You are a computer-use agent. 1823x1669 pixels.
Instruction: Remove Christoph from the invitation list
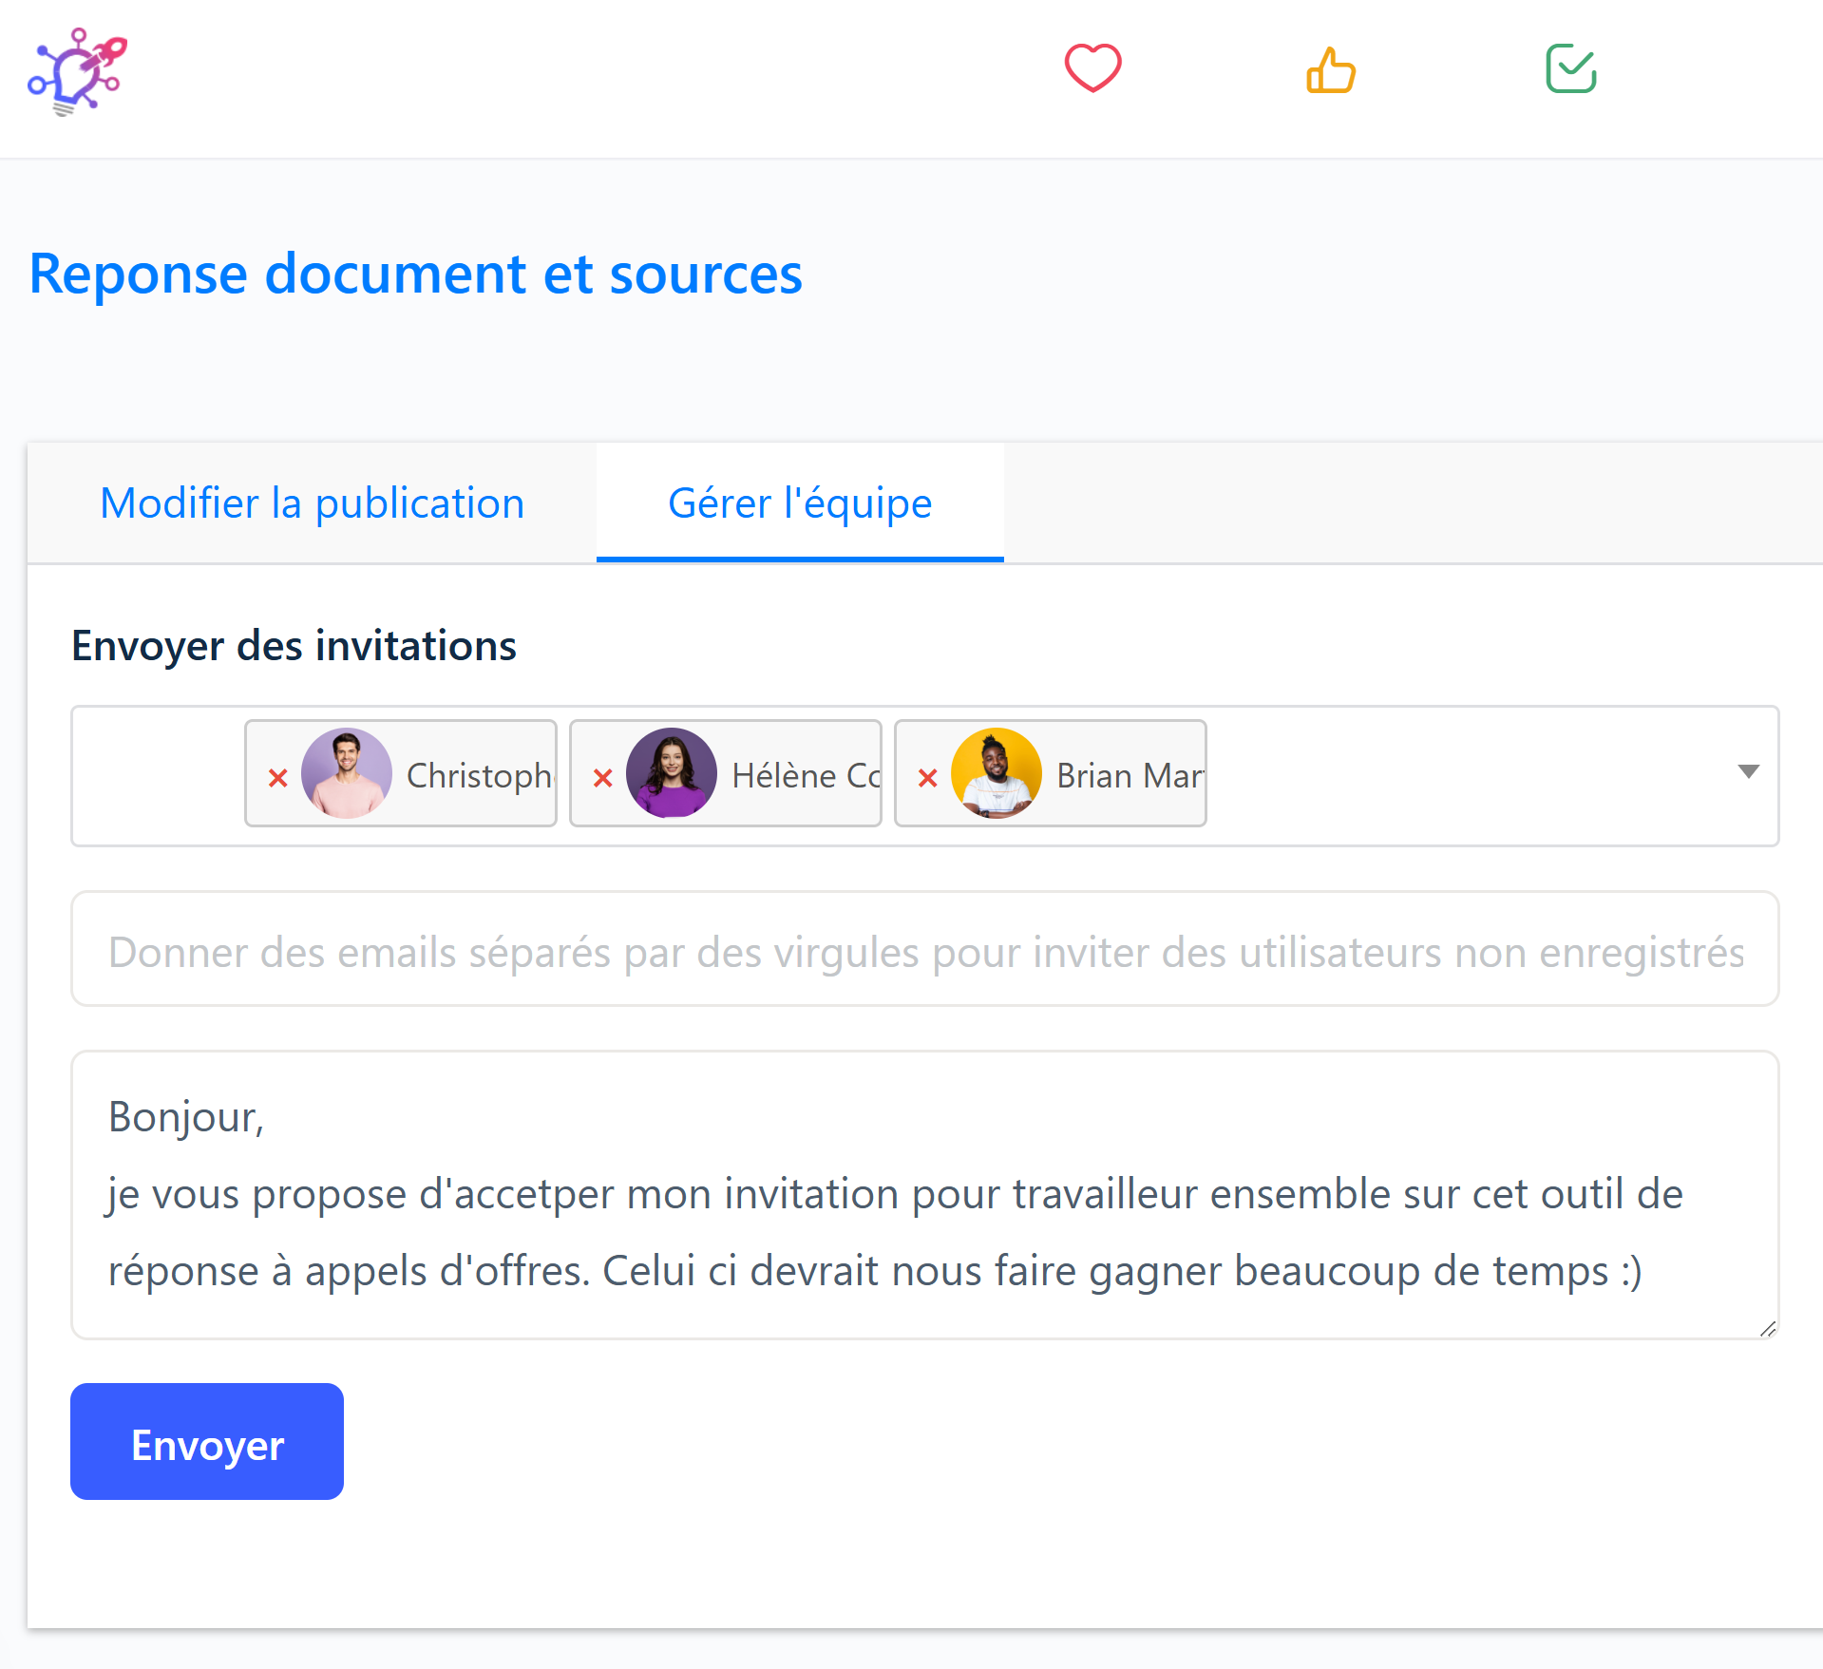tap(277, 778)
